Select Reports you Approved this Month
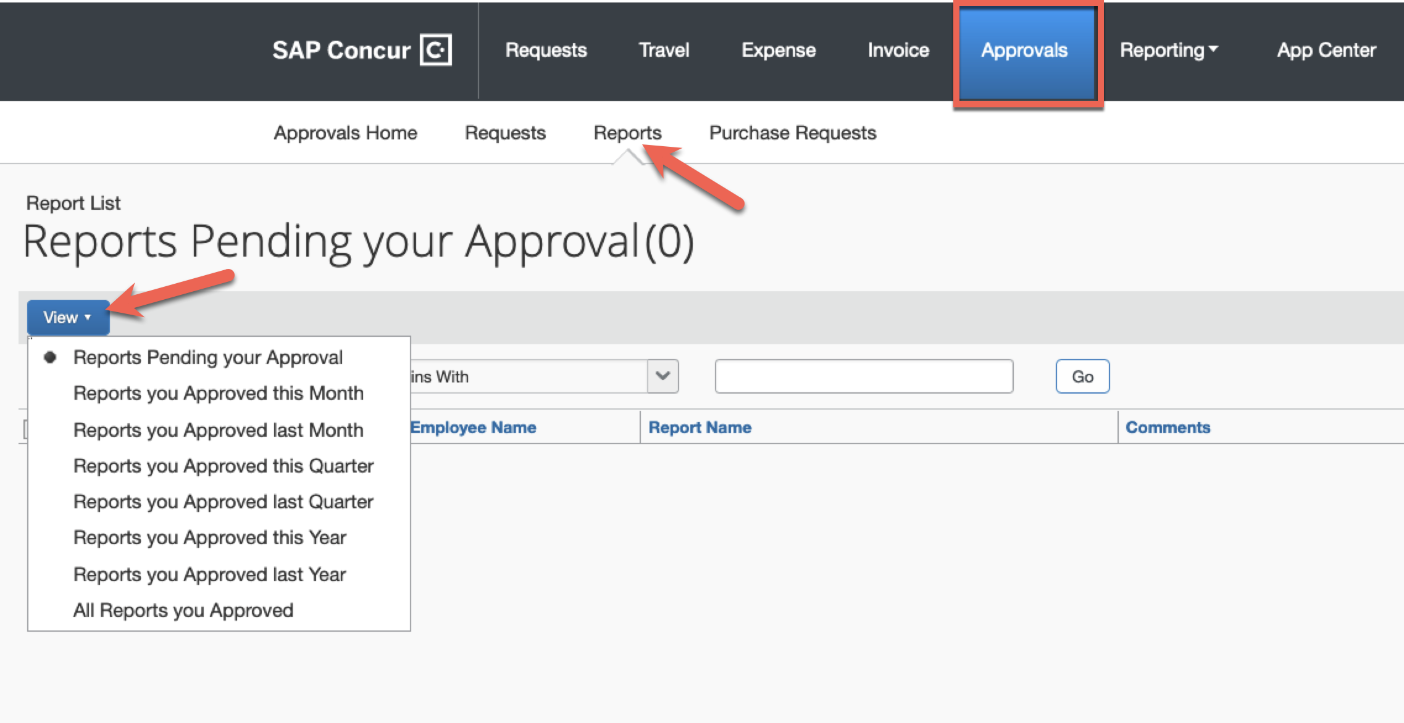Viewport: 1404px width, 723px height. pyautogui.click(x=219, y=393)
